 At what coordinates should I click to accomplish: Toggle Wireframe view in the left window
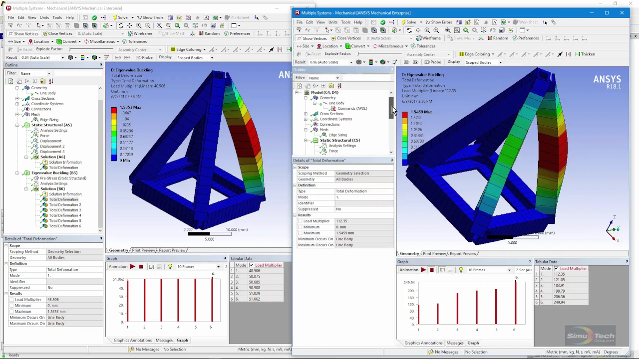(139, 33)
